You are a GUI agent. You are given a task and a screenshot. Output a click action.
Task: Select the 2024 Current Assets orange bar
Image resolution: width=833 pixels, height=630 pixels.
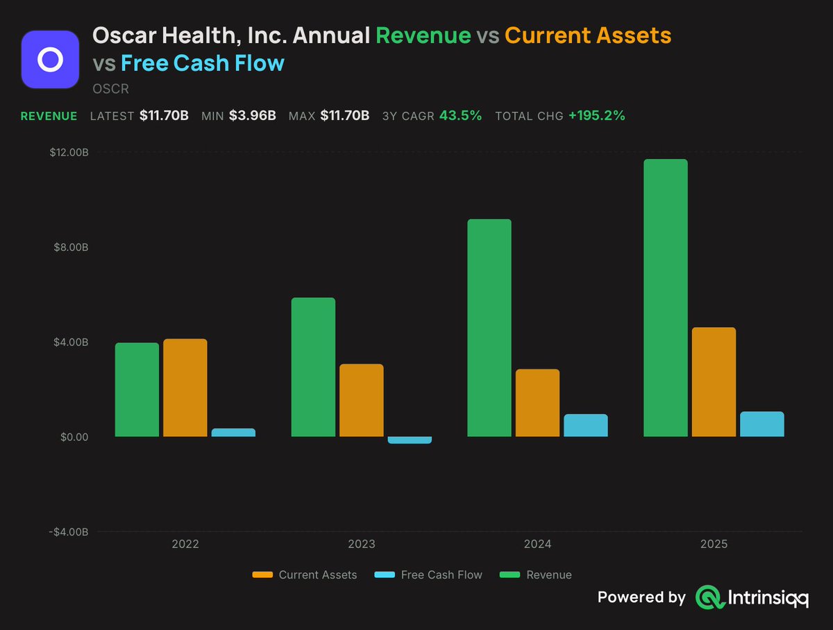tap(538, 403)
